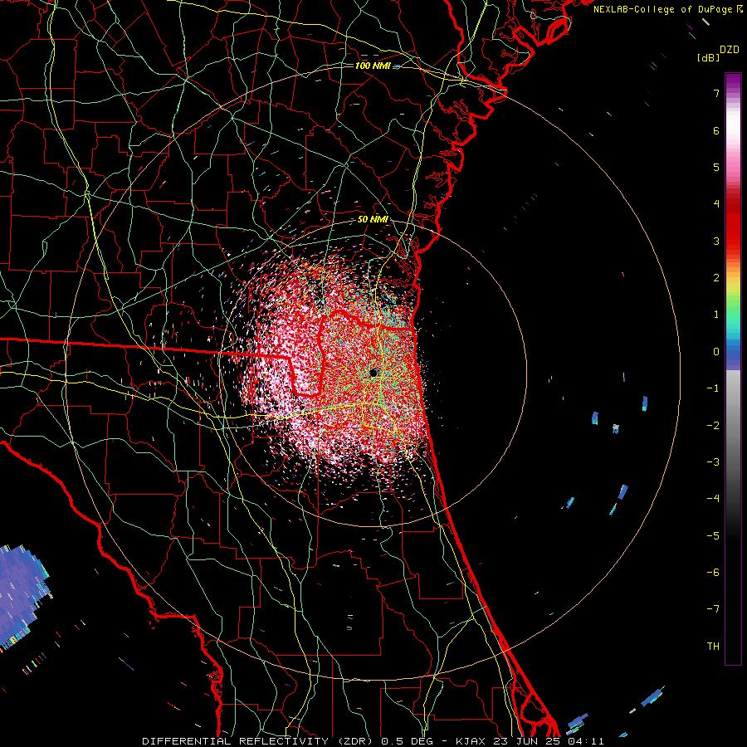Viewport: 747px width, 747px height.
Task: Click the 1 value on the color scale
Action: pos(716,315)
